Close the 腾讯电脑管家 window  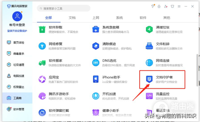pos(192,6)
